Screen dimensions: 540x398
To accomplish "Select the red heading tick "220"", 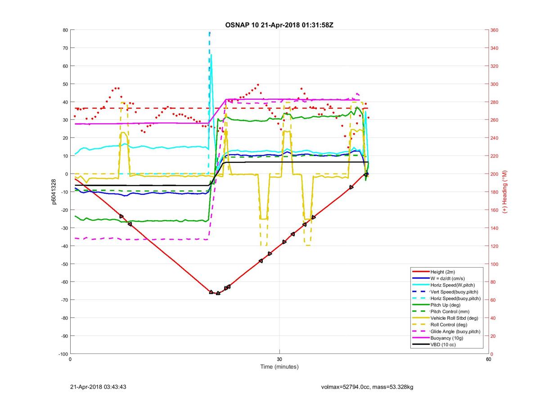I will point(495,156).
